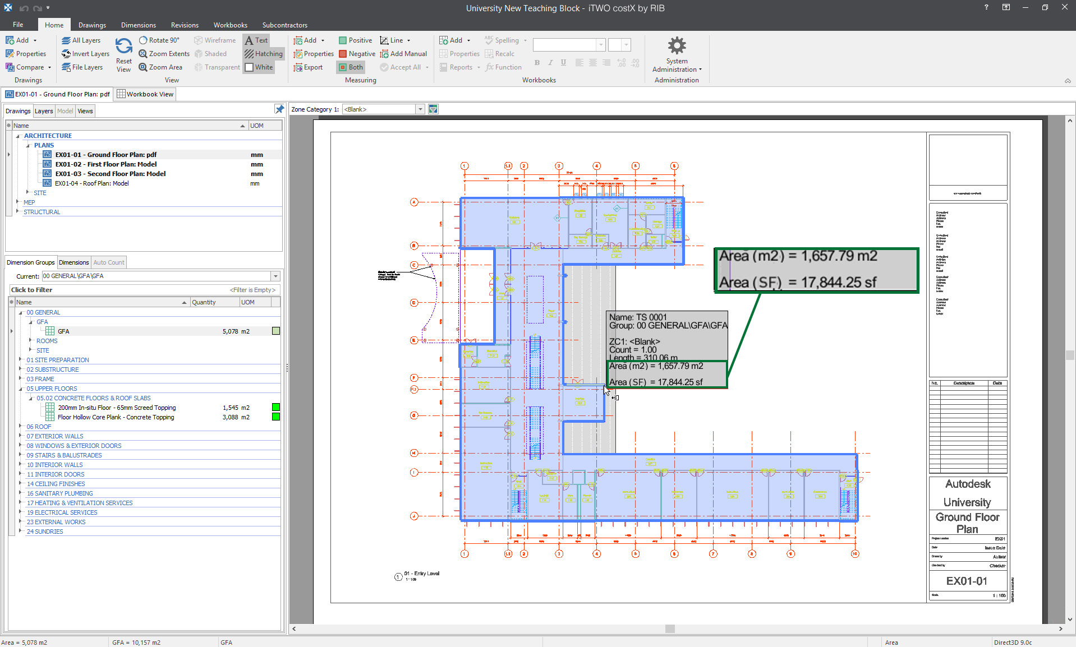Expand the ROOMS group
This screenshot has width=1076, height=647.
click(x=31, y=341)
